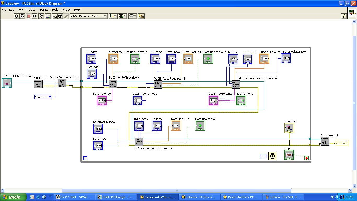Select DataBlock Number terminal beside Number To Write
The height and width of the screenshot is (201, 357).
point(286,58)
